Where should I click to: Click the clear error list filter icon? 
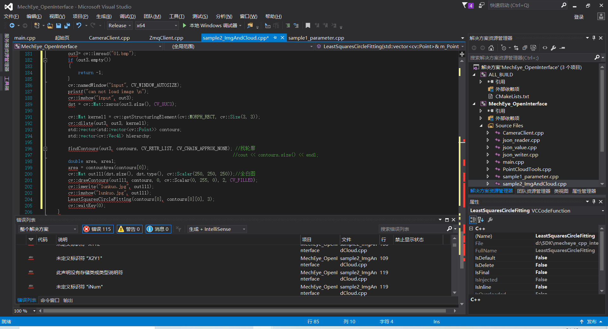pos(179,229)
